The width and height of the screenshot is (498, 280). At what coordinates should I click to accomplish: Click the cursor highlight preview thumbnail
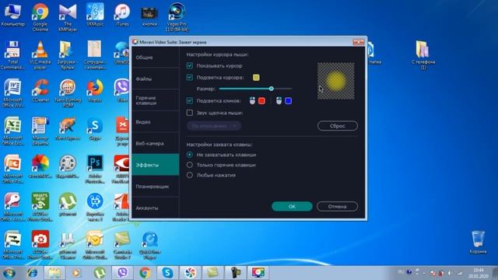pos(336,81)
